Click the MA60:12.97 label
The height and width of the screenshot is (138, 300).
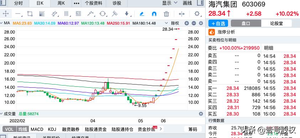[68, 23]
